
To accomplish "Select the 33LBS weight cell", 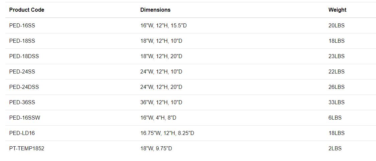I will pos(336,102).
